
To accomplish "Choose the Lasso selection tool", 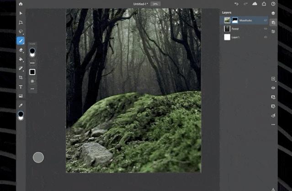I will click(x=21, y=31).
